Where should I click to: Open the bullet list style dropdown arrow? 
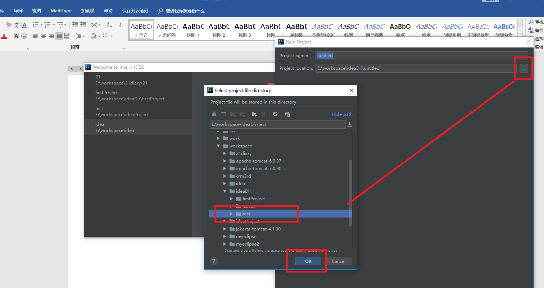41,25
